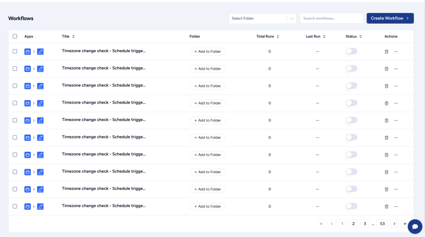
Task: Click the blue edit pencil icon in the fourth row
Action: pos(40,103)
